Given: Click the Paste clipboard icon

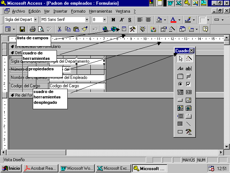Looking at the screenshot, I should (x=76, y=29).
